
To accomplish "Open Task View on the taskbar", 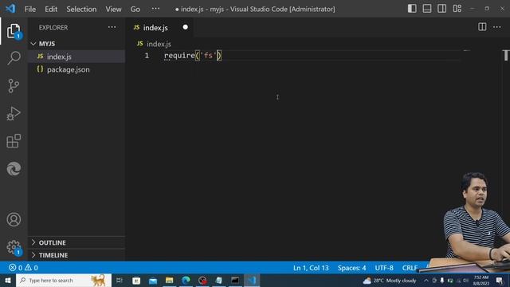I will click(x=120, y=281).
